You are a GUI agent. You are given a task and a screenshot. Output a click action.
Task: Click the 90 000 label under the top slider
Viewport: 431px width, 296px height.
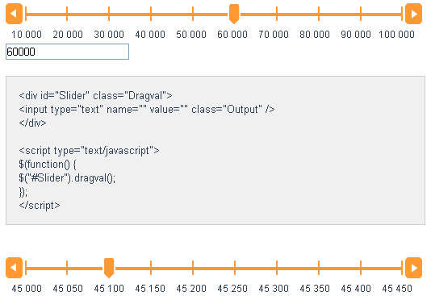pyautogui.click(x=356, y=35)
